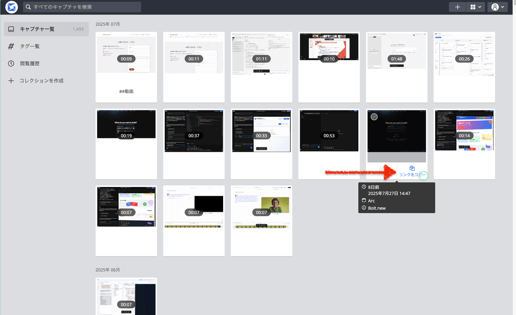Click Arc in the capture tooltip
The height and width of the screenshot is (315, 516).
click(x=372, y=201)
